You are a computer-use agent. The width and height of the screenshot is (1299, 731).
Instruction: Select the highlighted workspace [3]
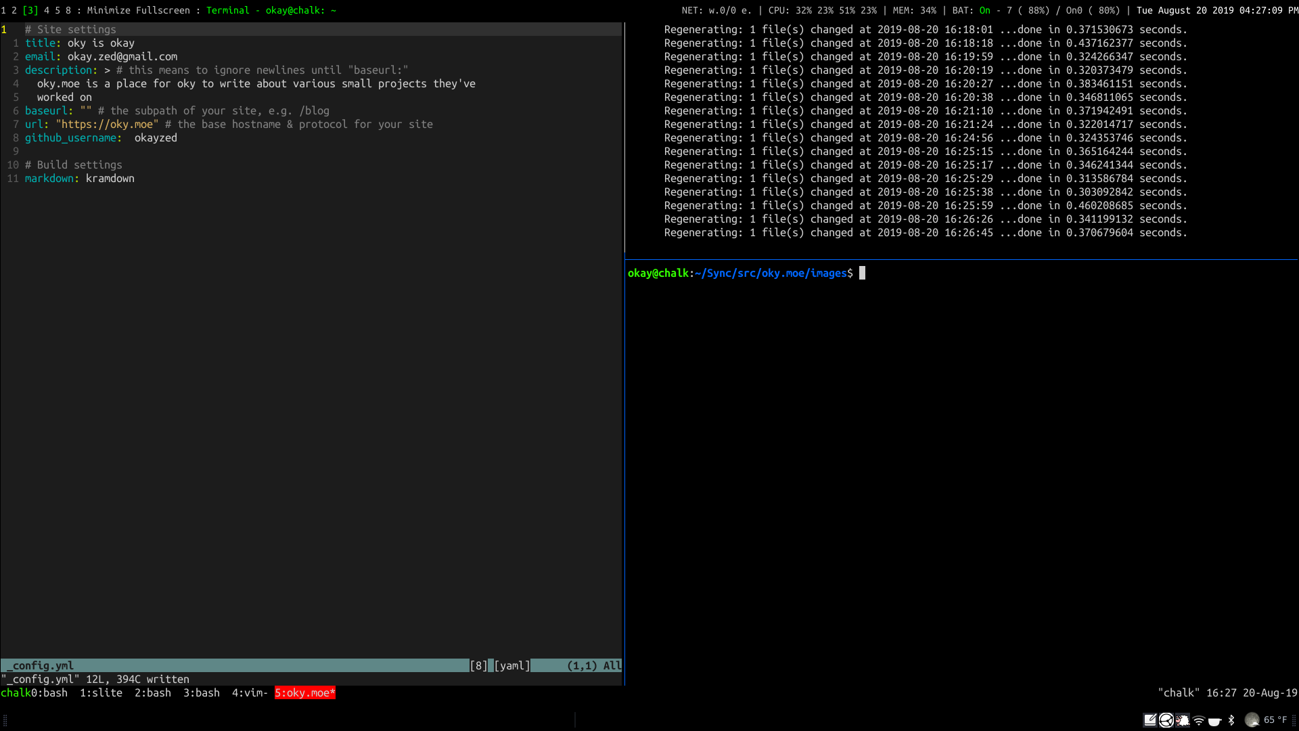[30, 10]
